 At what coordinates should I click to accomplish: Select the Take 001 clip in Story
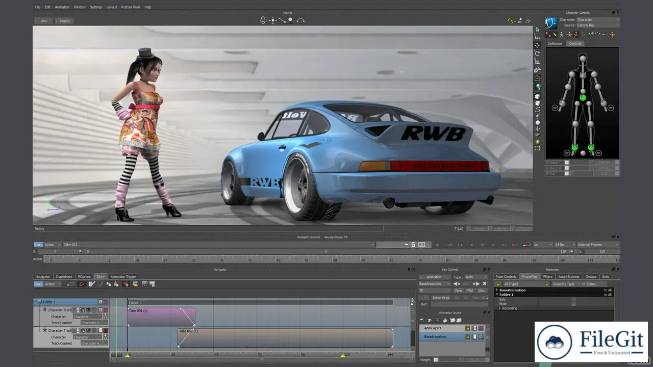point(161,317)
